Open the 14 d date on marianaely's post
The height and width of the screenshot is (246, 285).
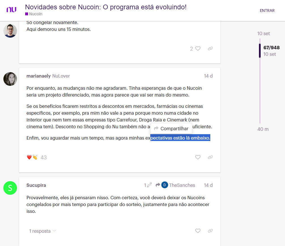tap(208, 76)
